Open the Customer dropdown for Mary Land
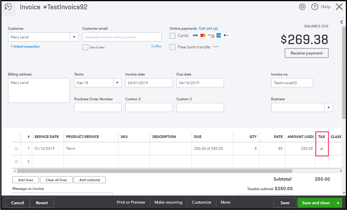347x210 pixels. (74, 37)
